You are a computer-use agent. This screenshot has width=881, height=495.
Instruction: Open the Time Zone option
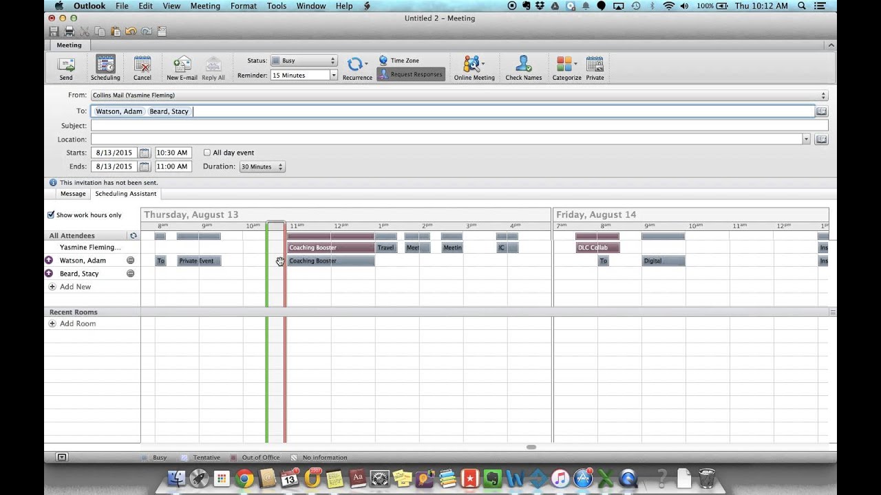click(x=399, y=60)
